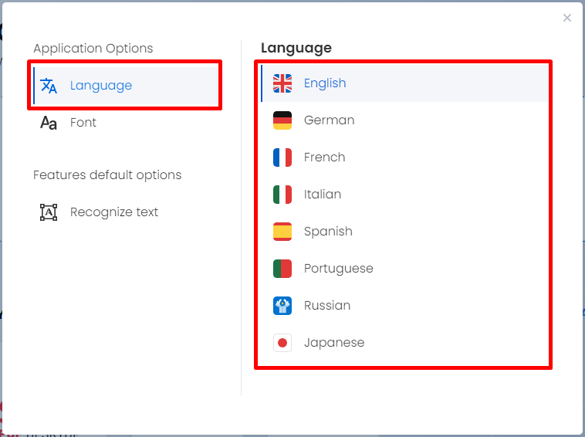Click the Recognize text OCR icon
585x437 pixels.
(49, 212)
